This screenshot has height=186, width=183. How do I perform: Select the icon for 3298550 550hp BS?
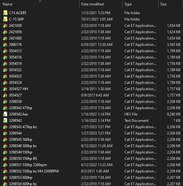coord(5,159)
